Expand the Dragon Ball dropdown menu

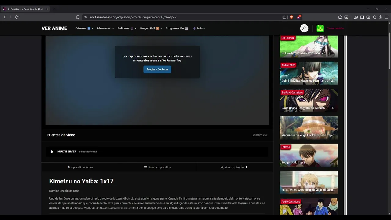[151, 28]
